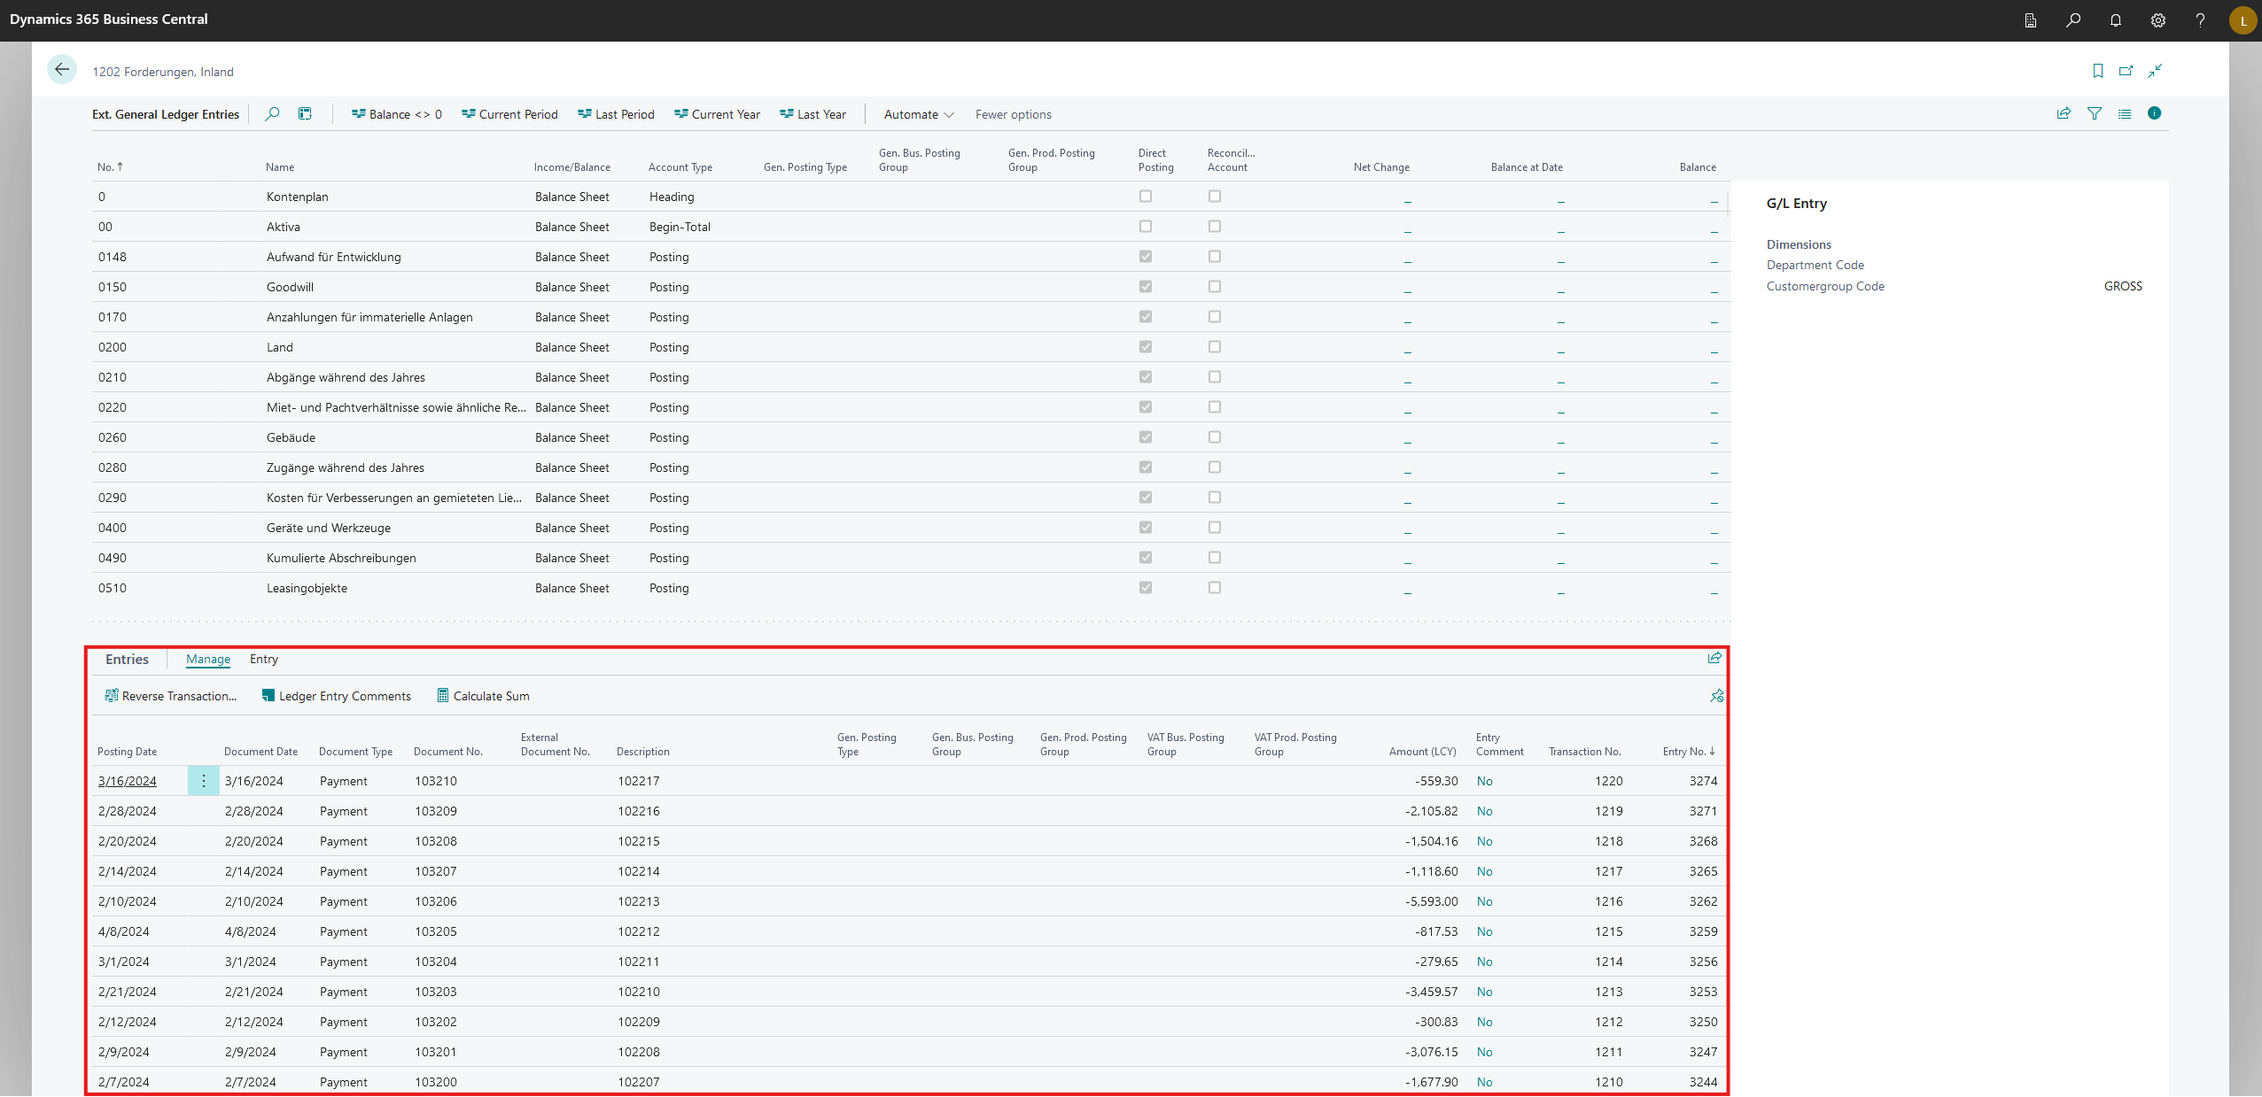Uncheck Direct Posting for account 0490 Kumulierte Abschreibungen
The width and height of the screenshot is (2262, 1097).
1145,557
